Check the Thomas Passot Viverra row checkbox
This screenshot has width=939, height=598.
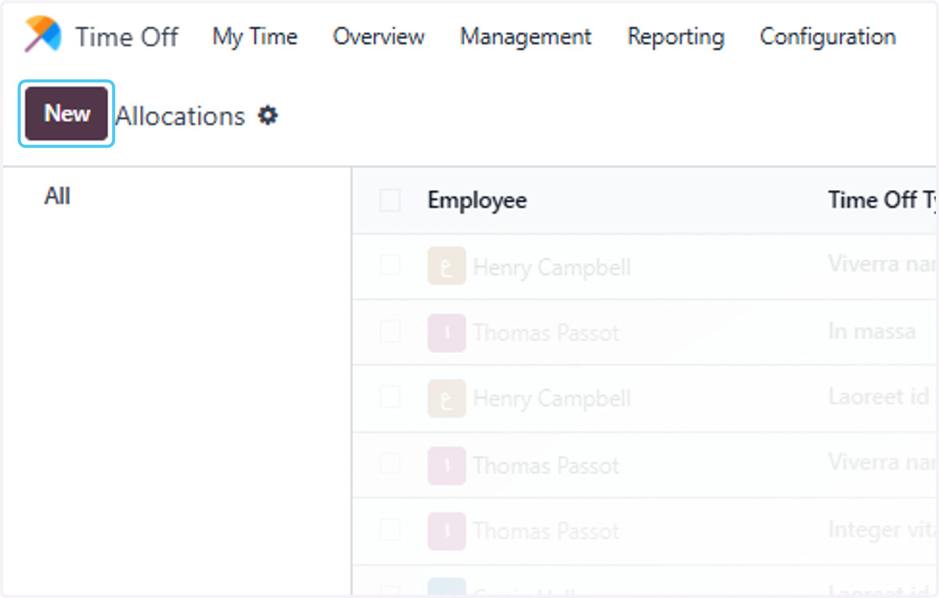click(x=390, y=464)
